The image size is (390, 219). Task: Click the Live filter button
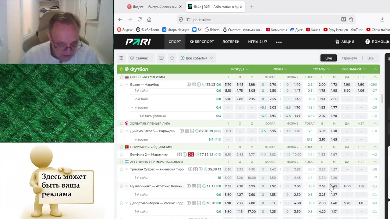[x=328, y=58]
